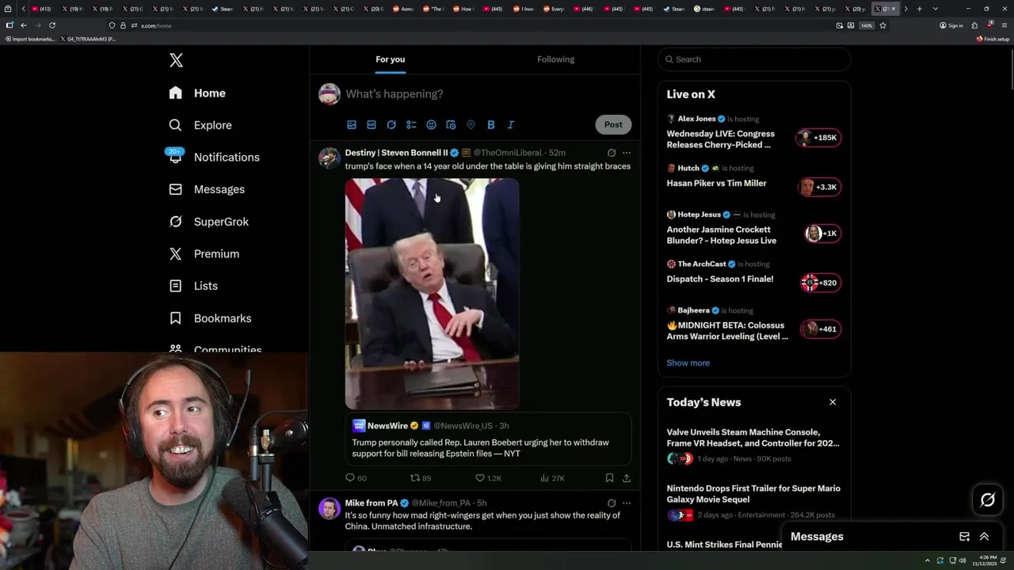Open the Trump image in Destiny's post
The width and height of the screenshot is (1014, 570).
432,294
